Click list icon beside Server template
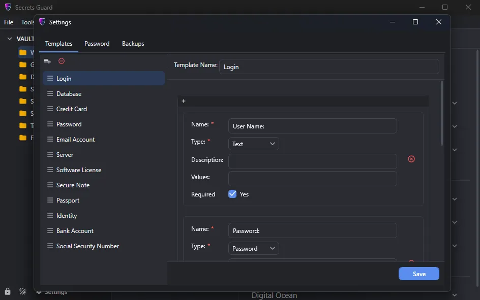 (x=50, y=155)
